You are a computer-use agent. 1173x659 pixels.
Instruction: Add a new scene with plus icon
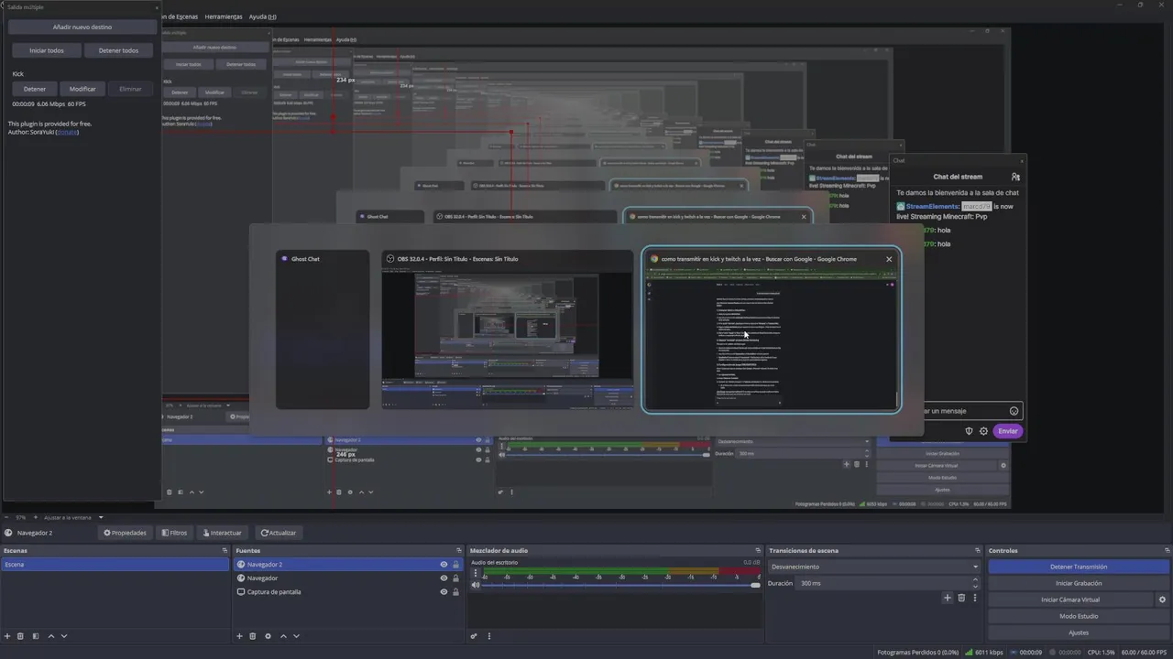[7, 636]
